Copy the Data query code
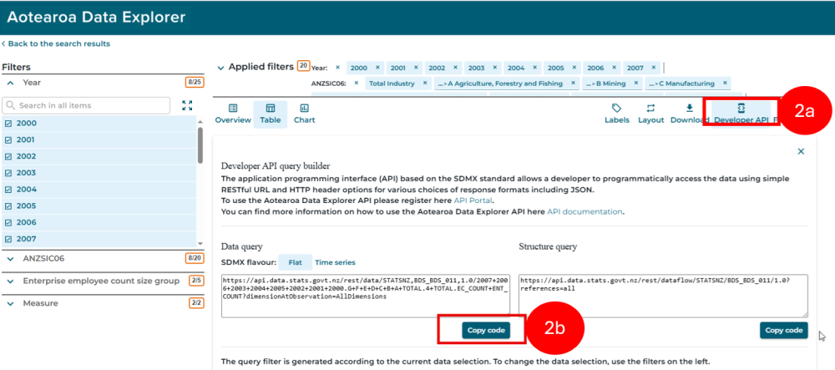 click(x=486, y=330)
